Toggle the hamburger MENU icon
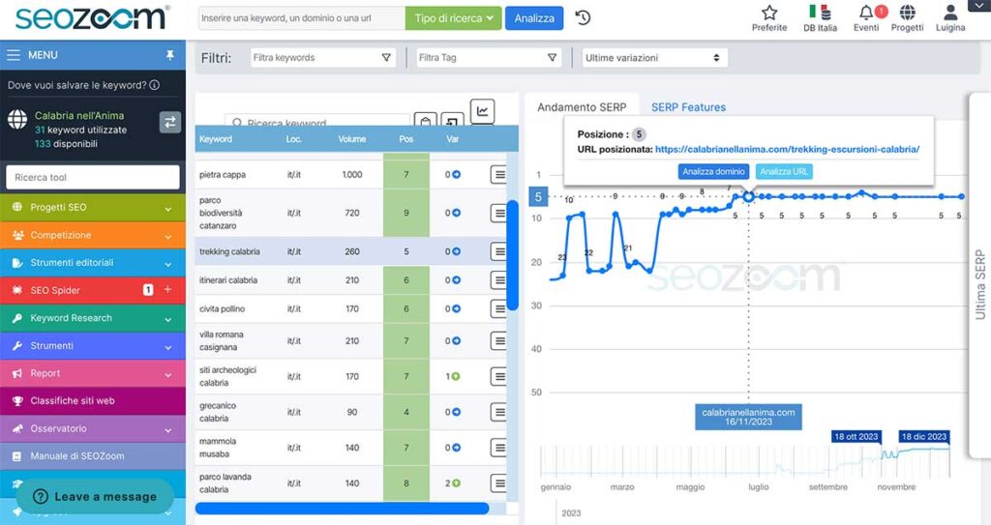Image resolution: width=991 pixels, height=525 pixels. pyautogui.click(x=14, y=55)
